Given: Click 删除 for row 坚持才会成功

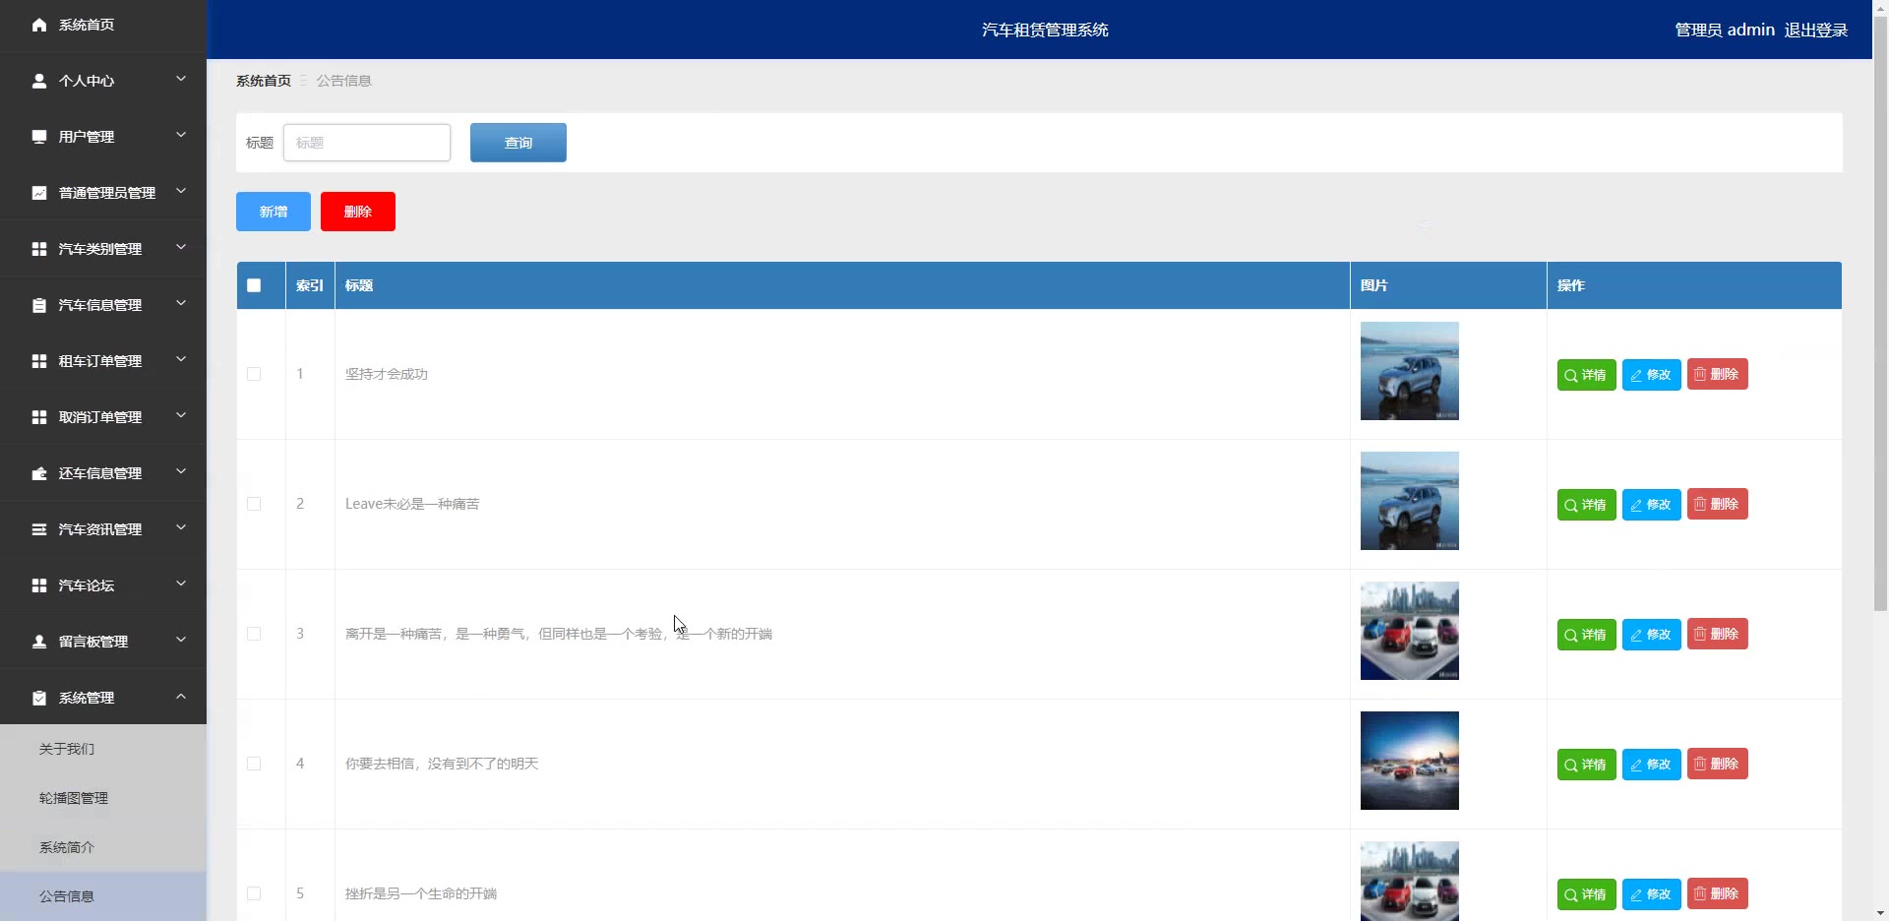Looking at the screenshot, I should [x=1718, y=374].
